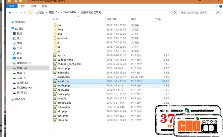Select 快速访问 in navigation pane

(x=20, y=22)
